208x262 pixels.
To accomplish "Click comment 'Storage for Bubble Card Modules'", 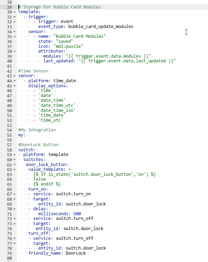I will click(x=60, y=7).
